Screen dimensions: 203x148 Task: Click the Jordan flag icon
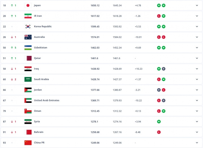28,90
